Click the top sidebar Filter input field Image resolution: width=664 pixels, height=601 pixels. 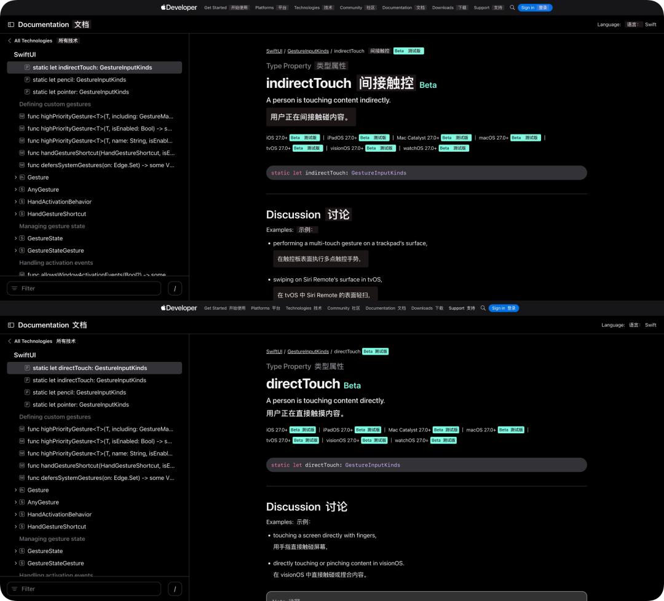click(x=84, y=288)
